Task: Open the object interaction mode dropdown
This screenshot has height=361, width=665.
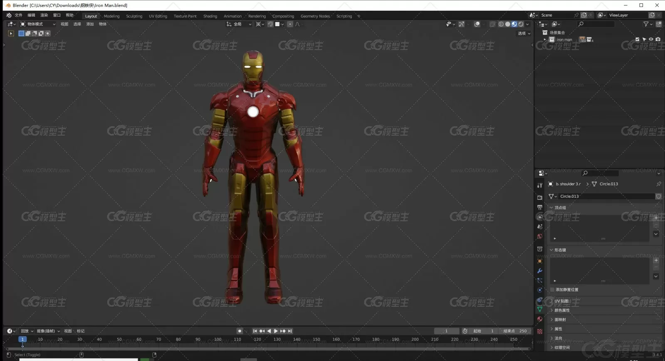Action: (x=38, y=24)
